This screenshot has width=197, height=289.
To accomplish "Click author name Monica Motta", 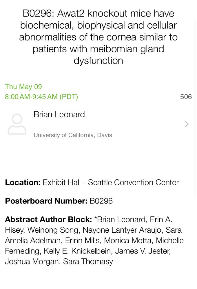I will pyautogui.click(x=128, y=240).
